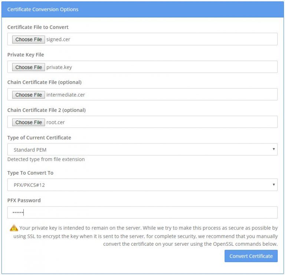Click the Detected type from file extension hint
This screenshot has height=275, width=285.
(x=46, y=159)
